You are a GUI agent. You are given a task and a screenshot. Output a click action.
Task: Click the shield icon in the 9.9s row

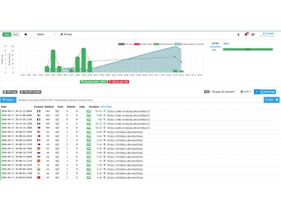point(105,115)
